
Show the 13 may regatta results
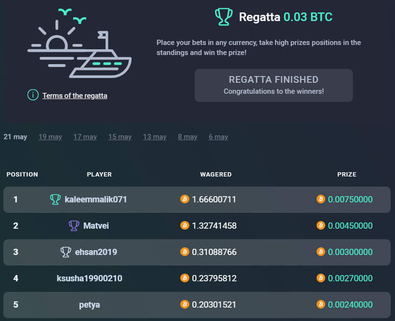pos(154,137)
